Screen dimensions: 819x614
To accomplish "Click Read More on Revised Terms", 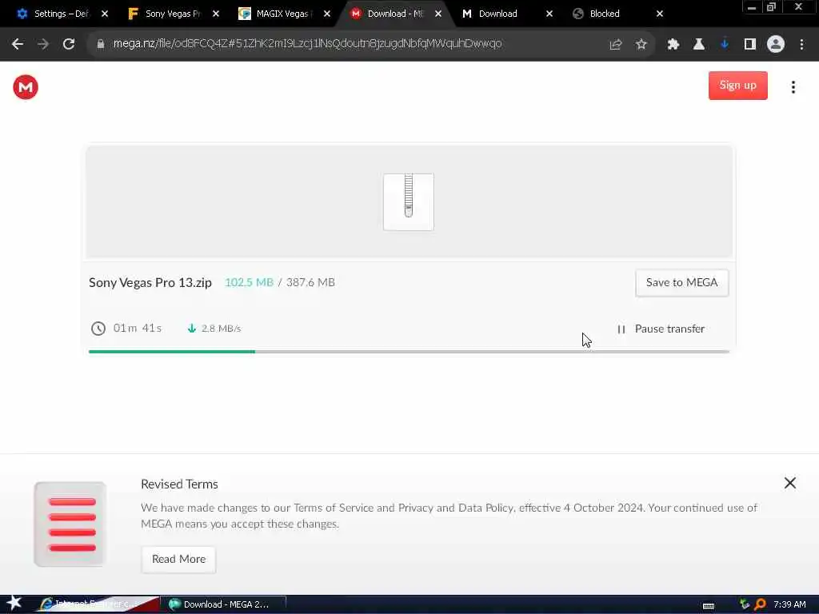I will [178, 559].
